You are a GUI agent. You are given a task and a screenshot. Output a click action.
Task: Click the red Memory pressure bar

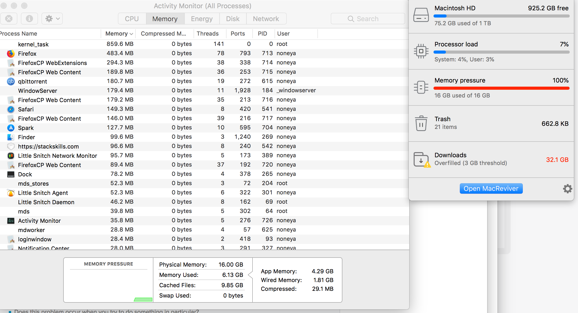coord(501,88)
